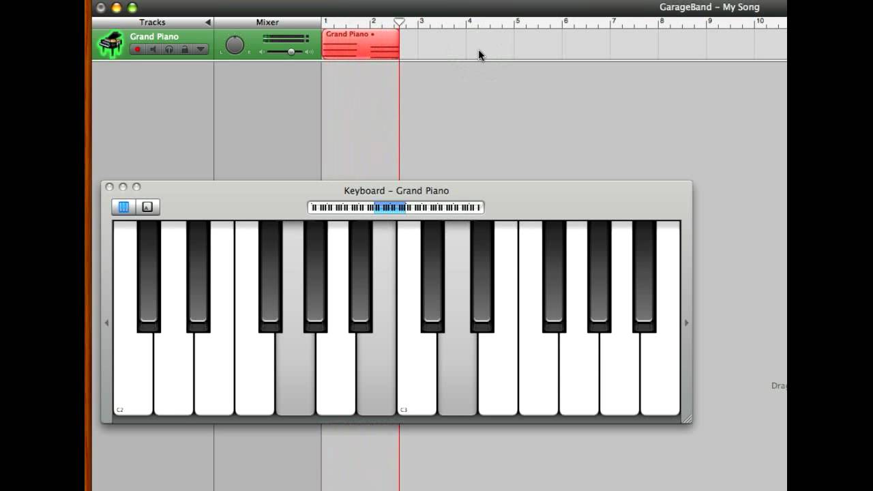Play the F2 white key
The height and width of the screenshot is (491, 873).
(x=254, y=375)
